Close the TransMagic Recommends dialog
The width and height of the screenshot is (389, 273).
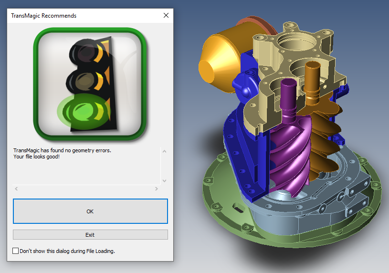coord(166,15)
